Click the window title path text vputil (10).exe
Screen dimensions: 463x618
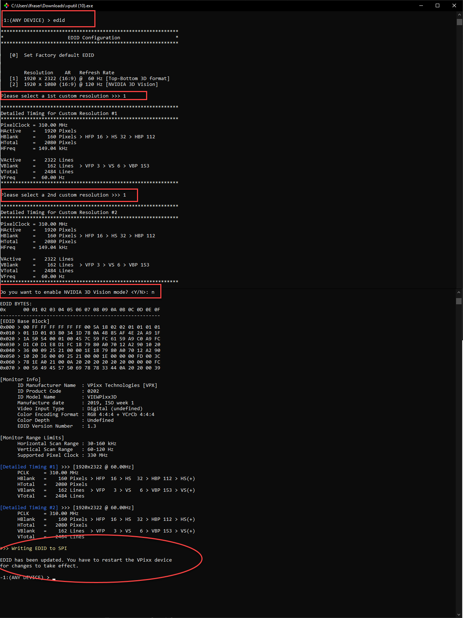[52, 6]
